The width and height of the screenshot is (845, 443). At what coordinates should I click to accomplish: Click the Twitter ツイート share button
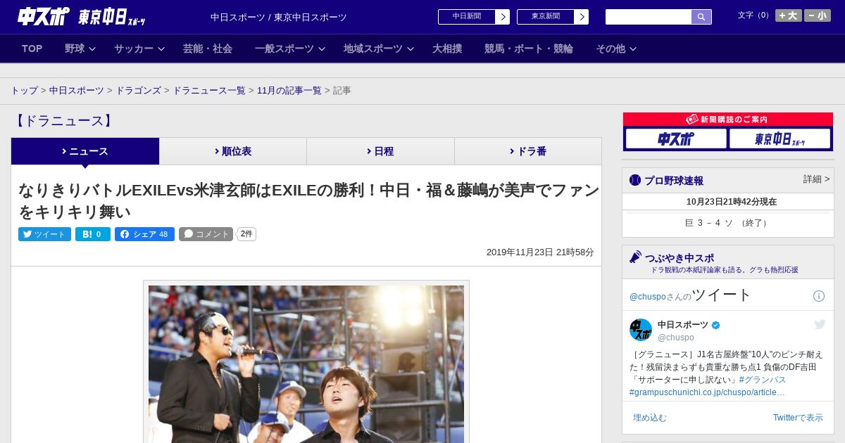pyautogui.click(x=44, y=234)
